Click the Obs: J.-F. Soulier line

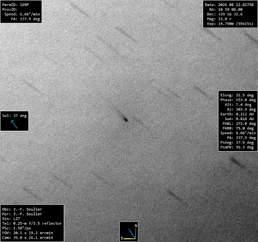coord(22,209)
